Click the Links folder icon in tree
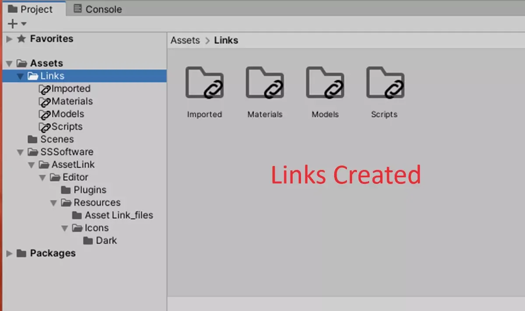525x311 pixels. click(33, 76)
